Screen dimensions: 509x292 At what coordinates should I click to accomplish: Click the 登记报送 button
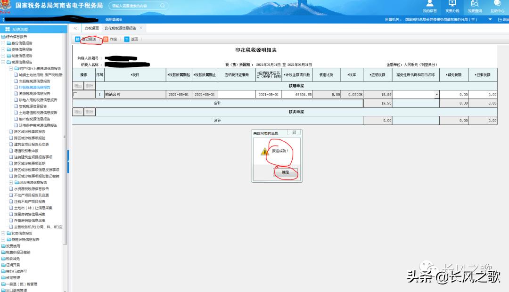point(88,39)
